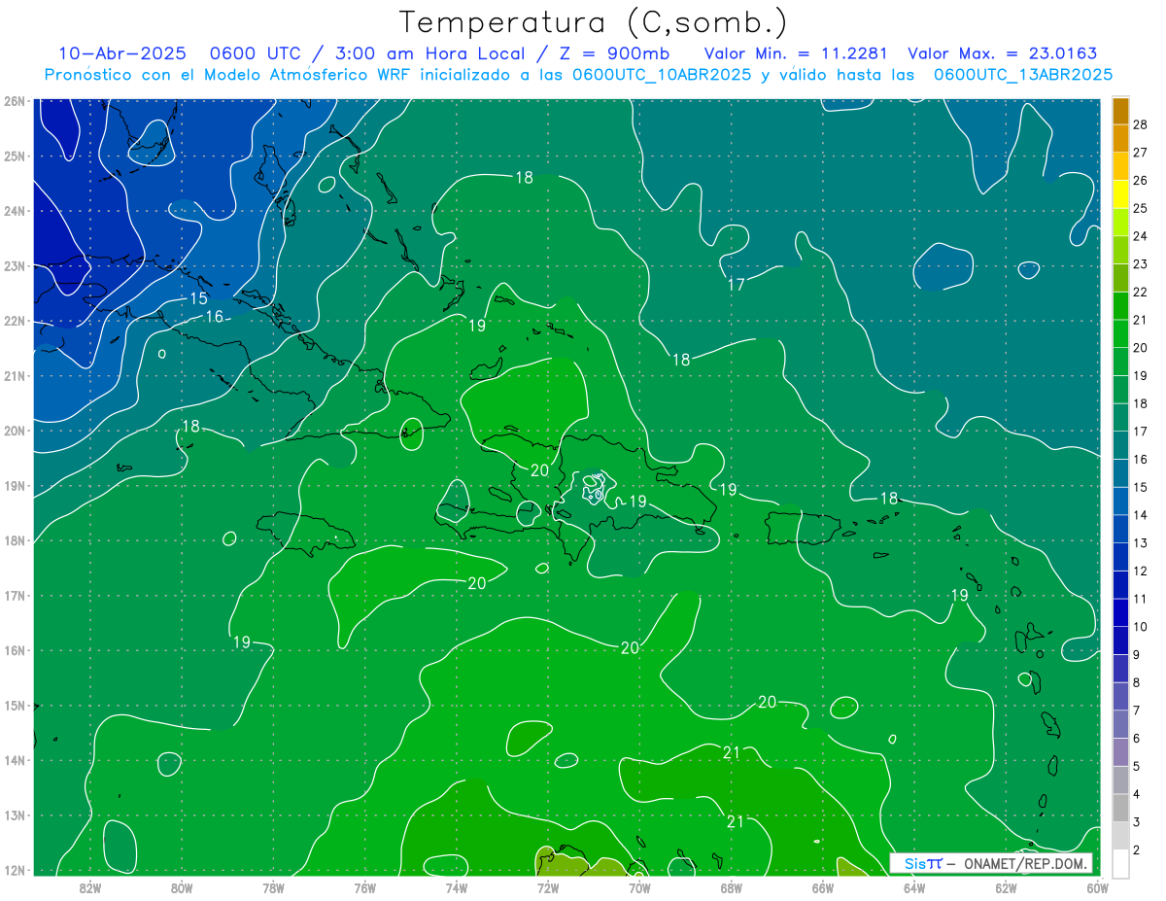Click the longitude label "70W"
The width and height of the screenshot is (1166, 901).
639,887
